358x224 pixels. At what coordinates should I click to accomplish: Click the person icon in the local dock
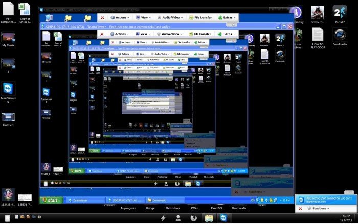(178, 218)
